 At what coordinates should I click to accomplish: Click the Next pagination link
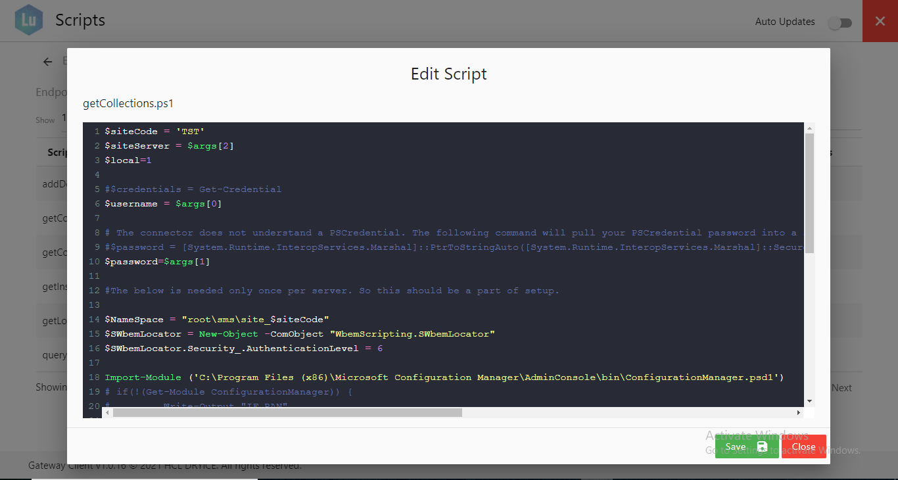[x=841, y=387]
